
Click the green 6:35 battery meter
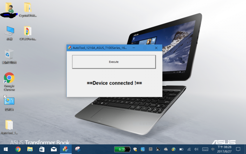122,149
